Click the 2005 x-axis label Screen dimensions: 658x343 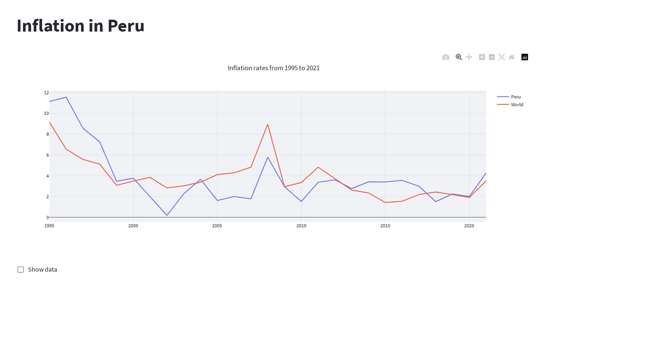pos(217,226)
